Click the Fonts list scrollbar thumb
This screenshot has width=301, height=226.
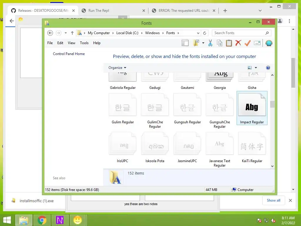272,104
